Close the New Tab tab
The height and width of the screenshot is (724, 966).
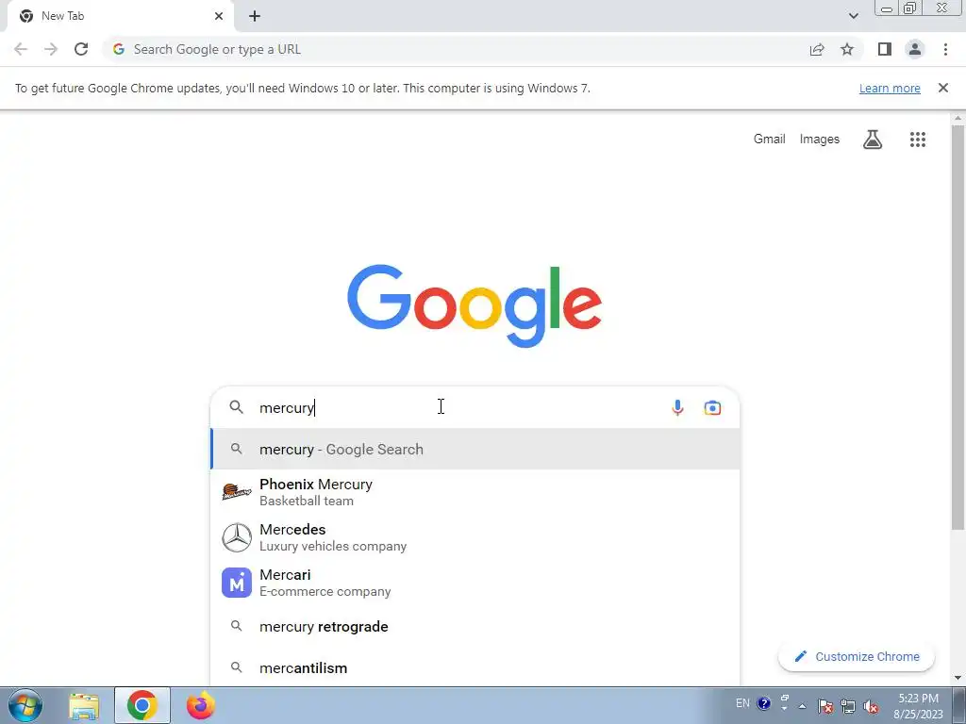219,16
